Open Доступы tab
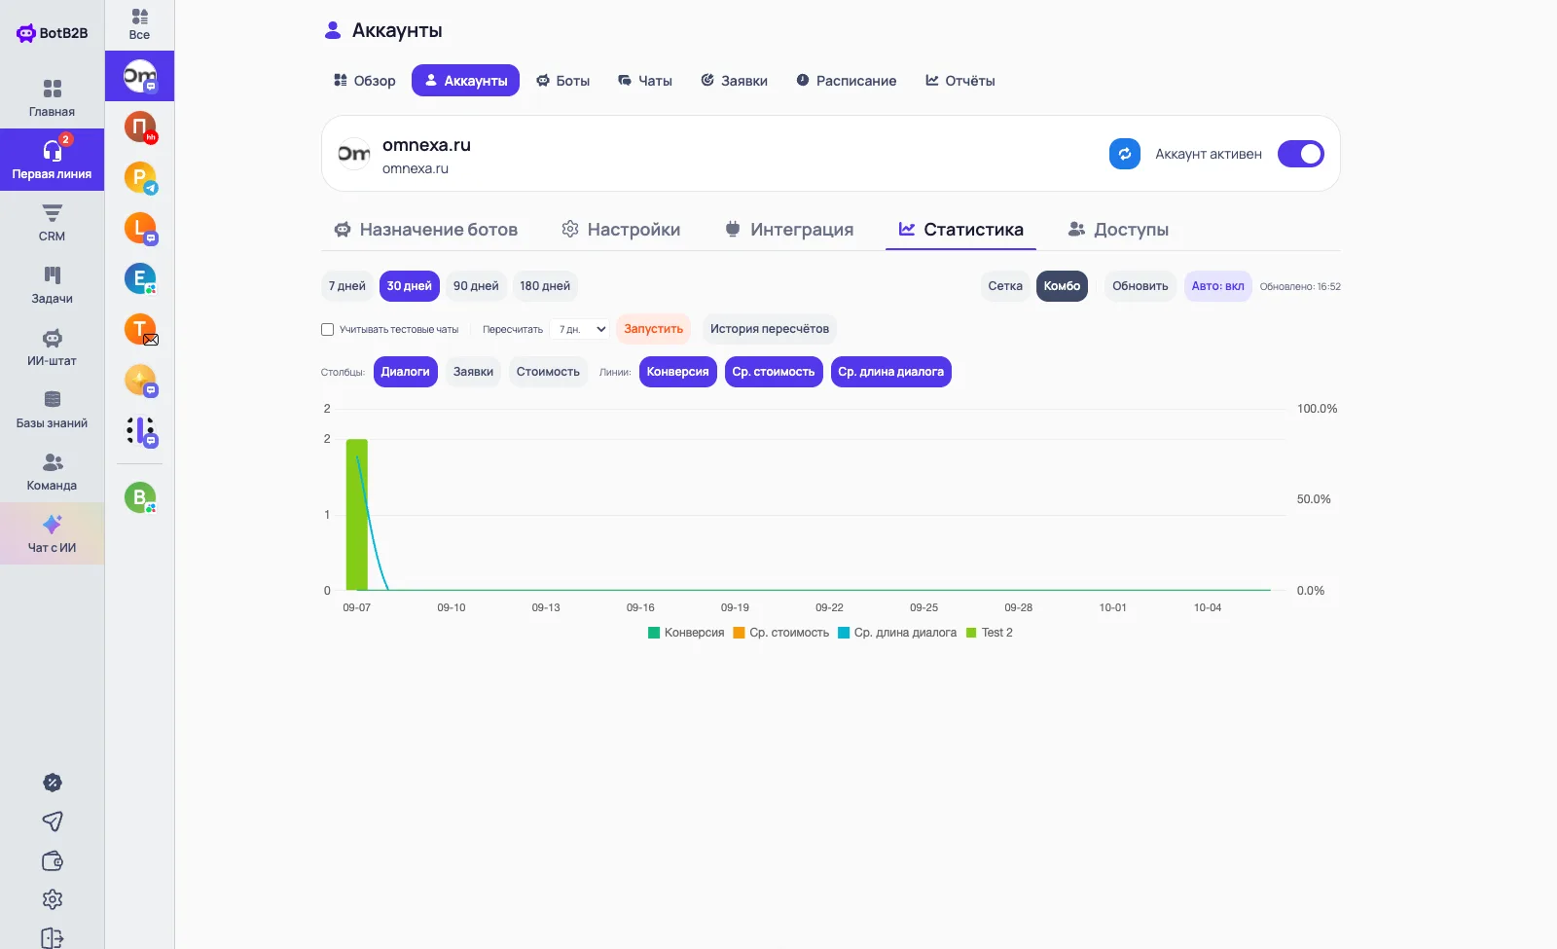This screenshot has width=1557, height=949. tap(1118, 230)
